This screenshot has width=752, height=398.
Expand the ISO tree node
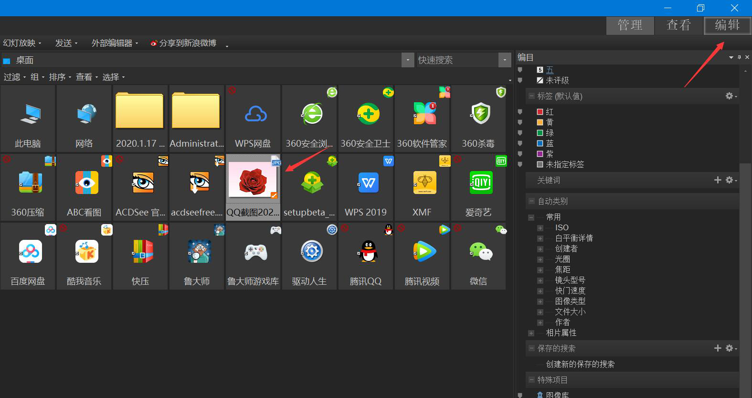click(540, 228)
